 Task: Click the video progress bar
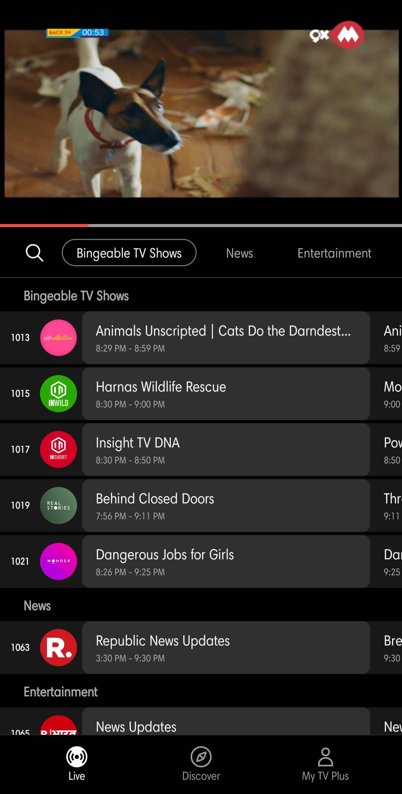coord(201,226)
